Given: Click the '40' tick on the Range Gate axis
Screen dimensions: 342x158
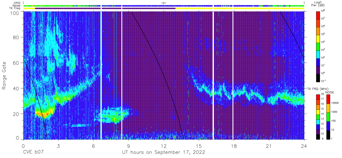Looking at the screenshot, I should [x=16, y=88].
